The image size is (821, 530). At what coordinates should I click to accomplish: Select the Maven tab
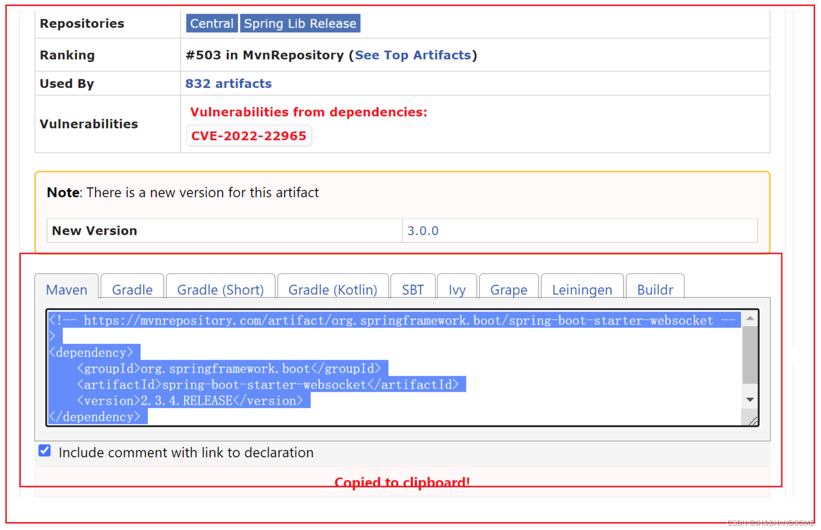66,290
